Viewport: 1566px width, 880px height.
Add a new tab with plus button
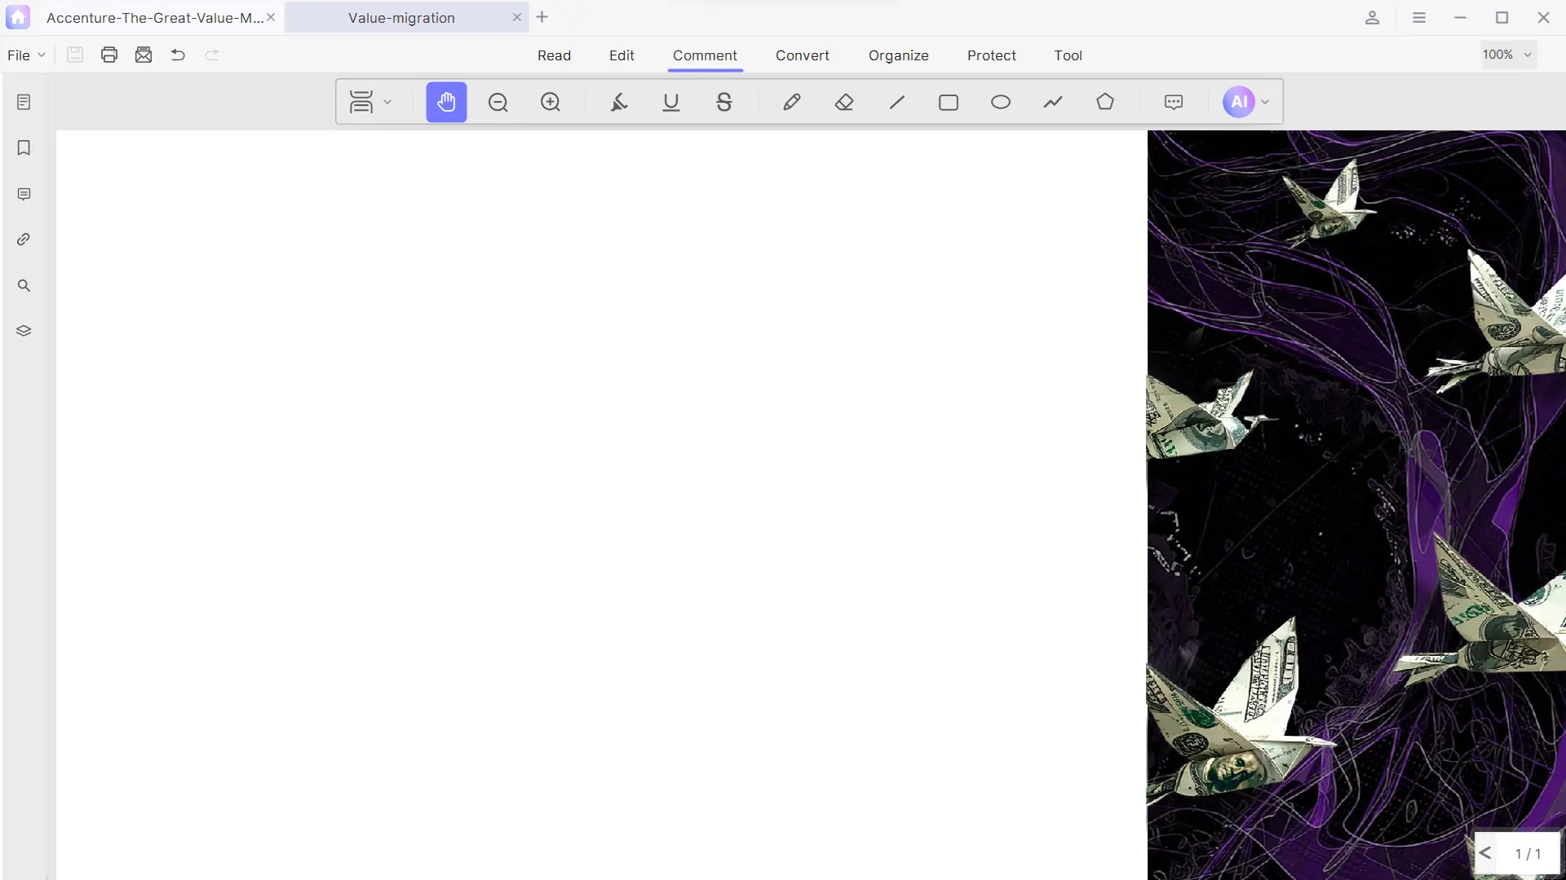[x=542, y=17]
